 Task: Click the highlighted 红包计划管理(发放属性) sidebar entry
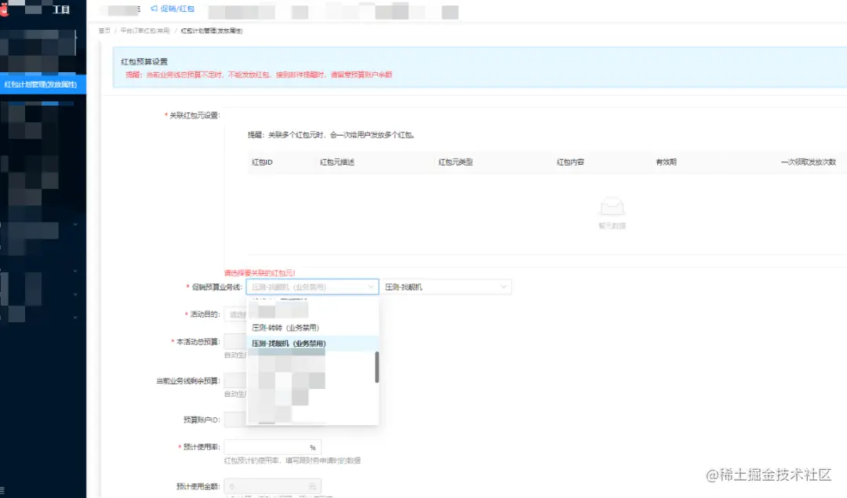[x=43, y=83]
